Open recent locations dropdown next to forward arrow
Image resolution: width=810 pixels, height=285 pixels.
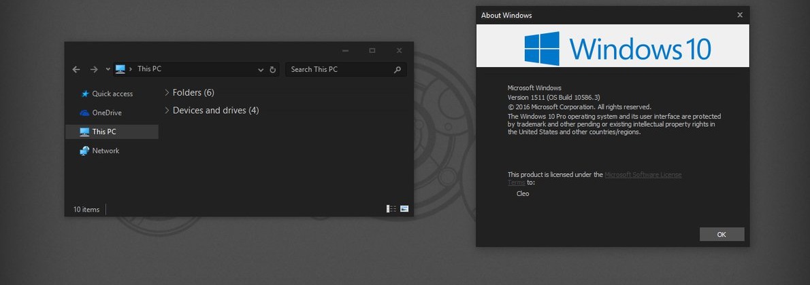pos(108,69)
